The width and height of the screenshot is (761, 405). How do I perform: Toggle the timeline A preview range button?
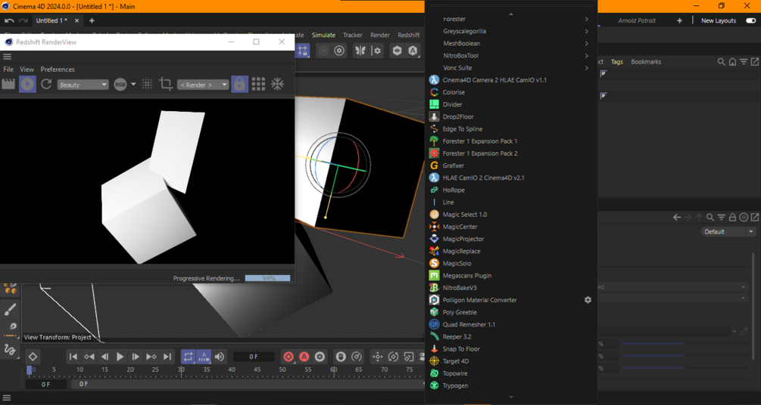click(x=204, y=357)
